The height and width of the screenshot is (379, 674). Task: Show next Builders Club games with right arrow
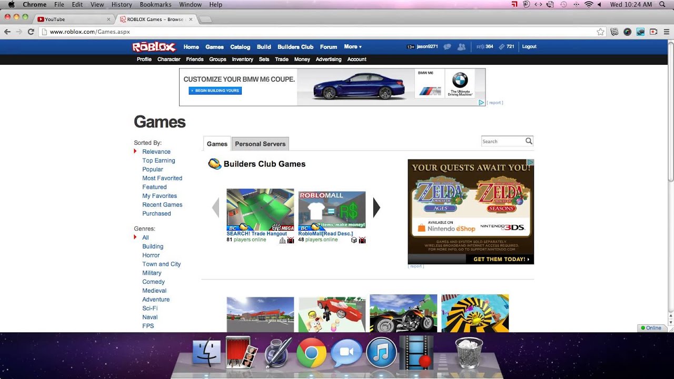pos(376,207)
